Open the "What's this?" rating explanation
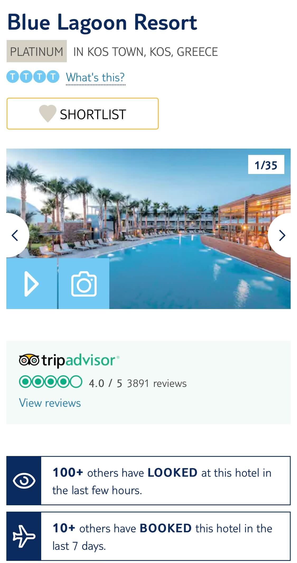Screen dimensions: 297x563 (x=95, y=78)
